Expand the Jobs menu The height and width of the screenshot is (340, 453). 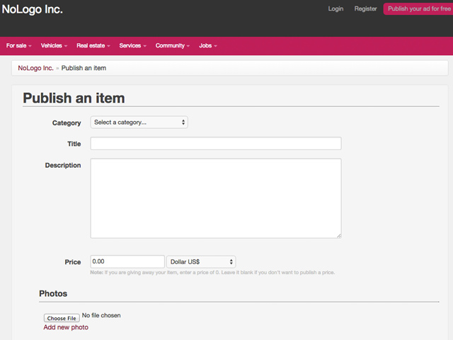coord(207,45)
